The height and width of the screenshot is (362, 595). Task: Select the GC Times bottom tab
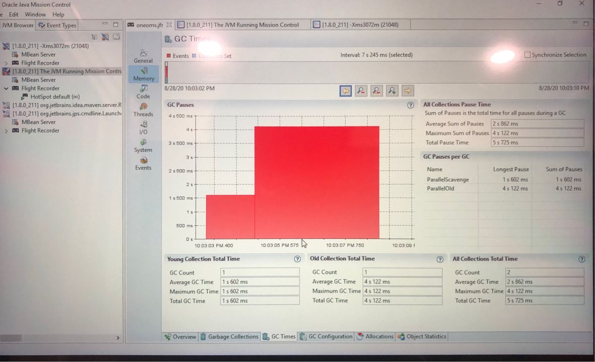(279, 337)
